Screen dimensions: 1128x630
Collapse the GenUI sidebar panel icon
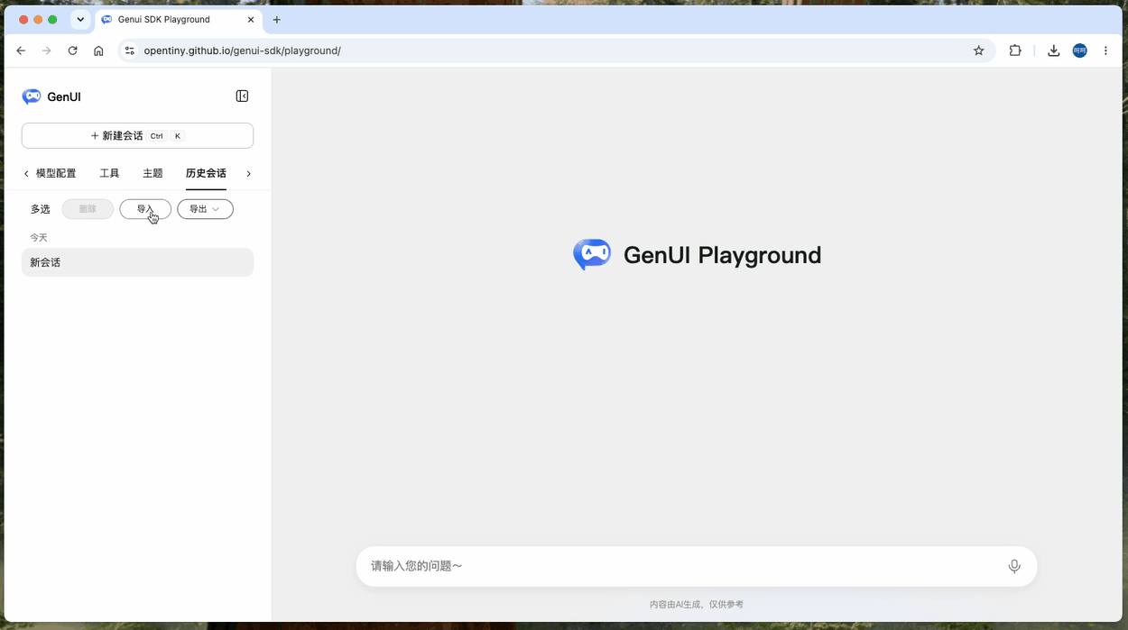(242, 96)
